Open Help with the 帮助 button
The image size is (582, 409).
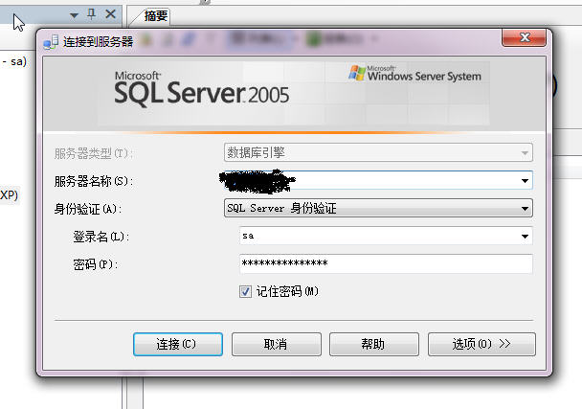point(373,345)
